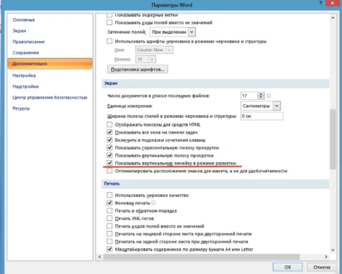The height and width of the screenshot is (274, 342).
Task: Click horizontal scrollbar left arrow
Action: (100, 257)
